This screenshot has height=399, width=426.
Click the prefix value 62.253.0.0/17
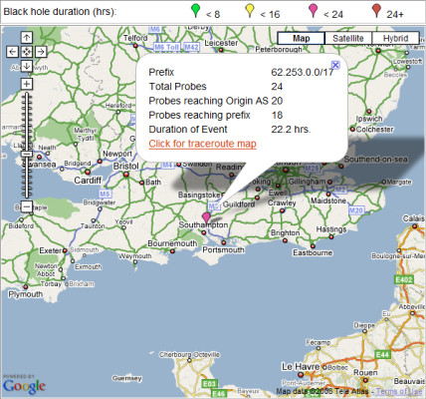coord(302,72)
